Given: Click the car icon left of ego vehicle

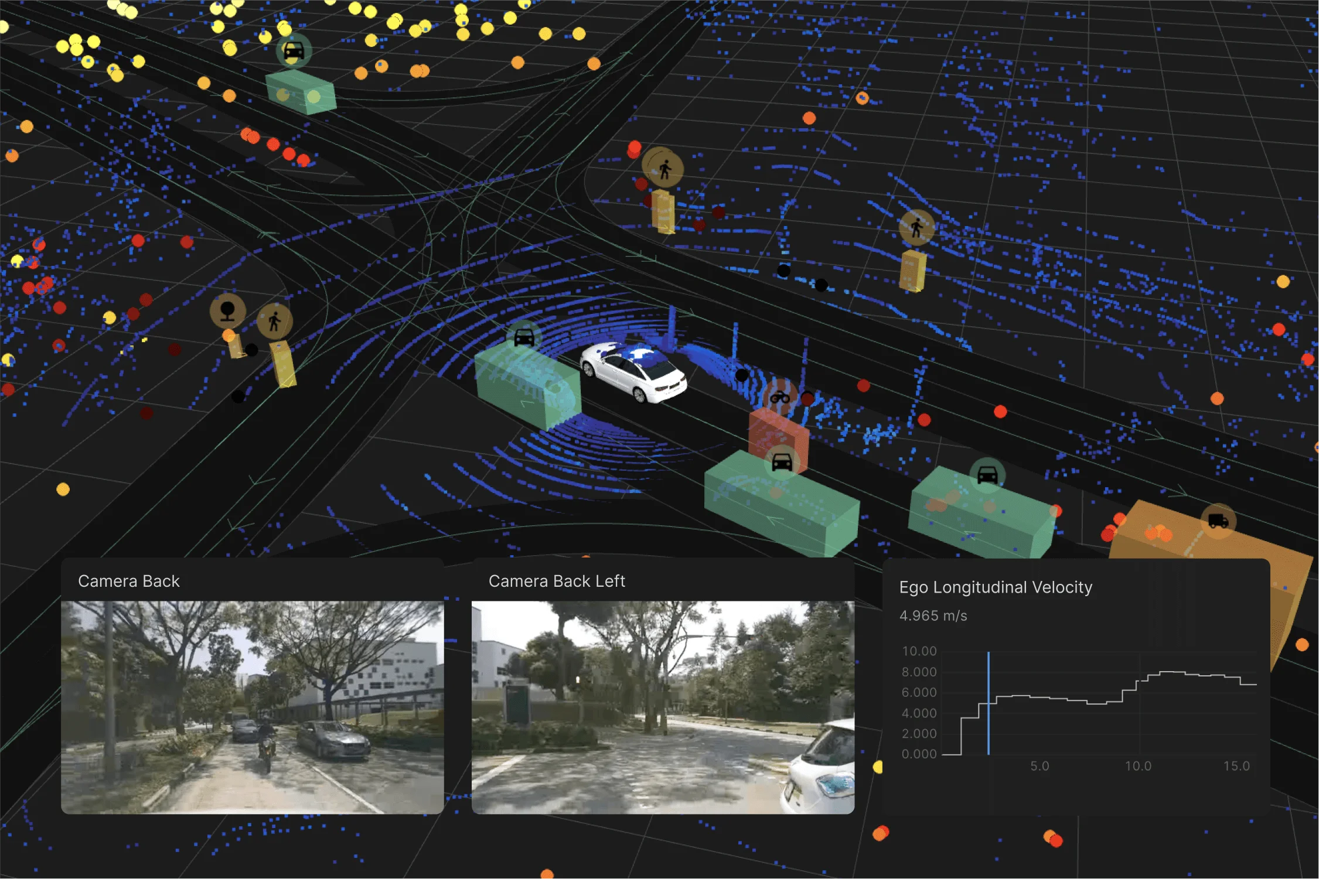Looking at the screenshot, I should [x=524, y=337].
